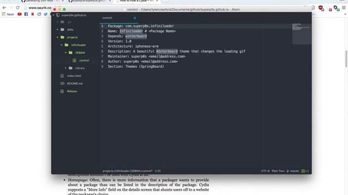Open the Netflix bookmark icon
The height and width of the screenshot is (195, 348).
(x=33, y=14)
